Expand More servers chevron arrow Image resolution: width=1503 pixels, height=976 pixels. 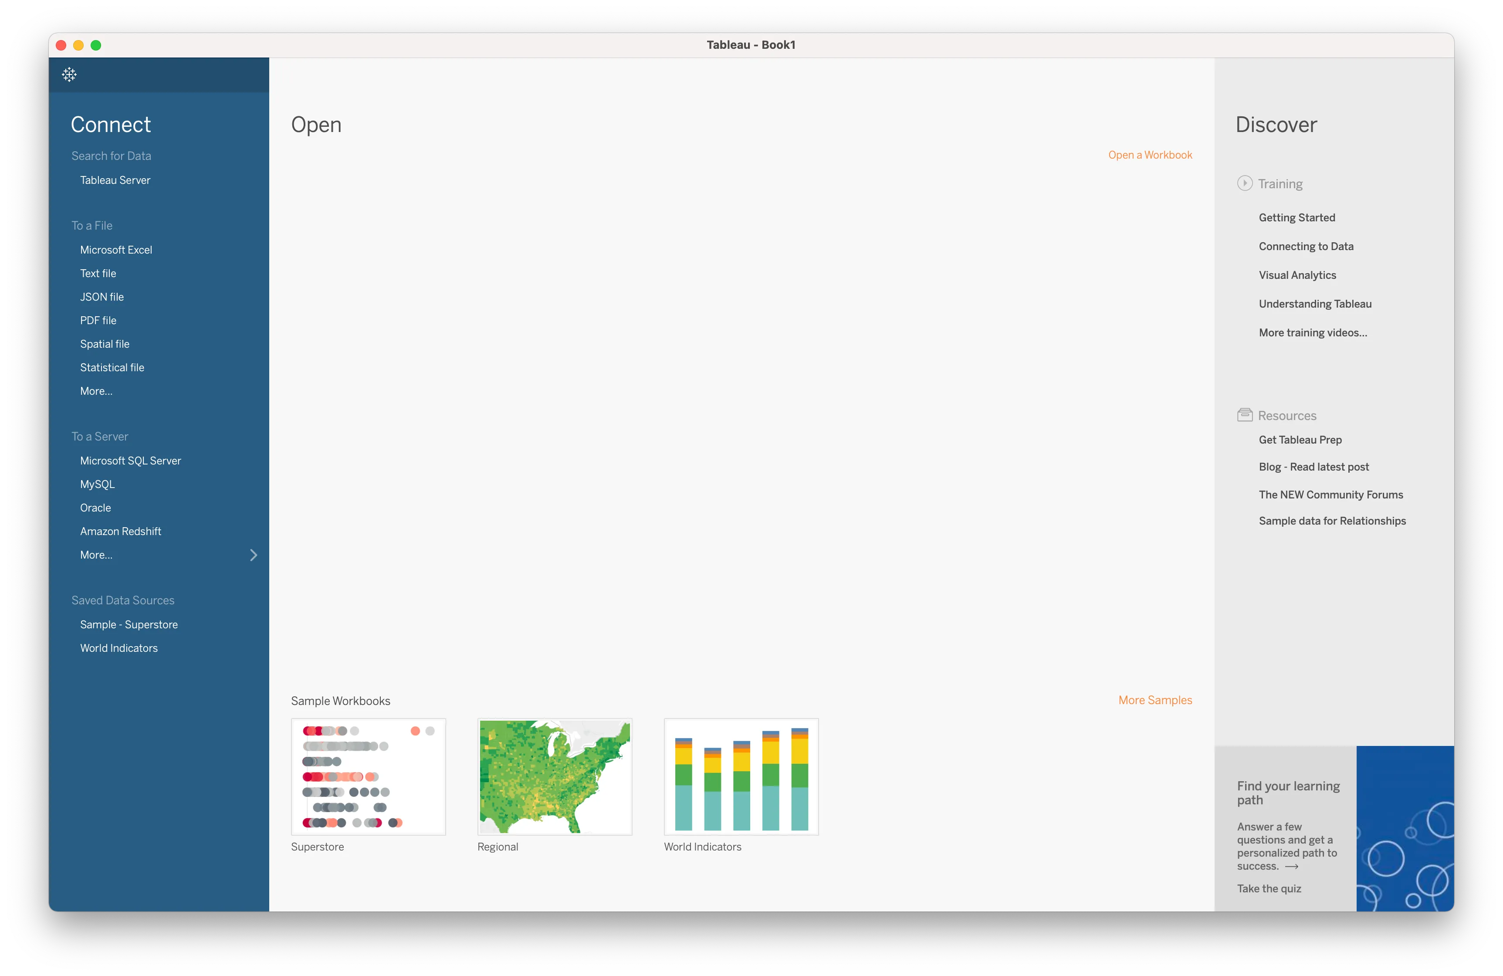pyautogui.click(x=253, y=555)
